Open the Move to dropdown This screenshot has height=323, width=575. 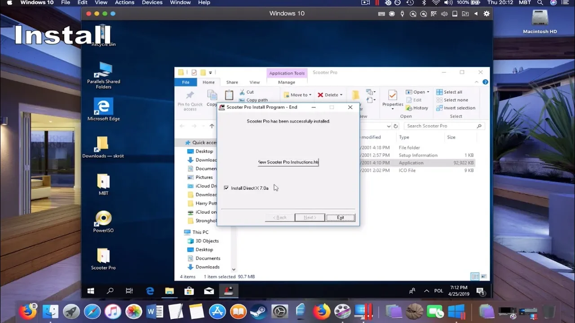point(297,95)
